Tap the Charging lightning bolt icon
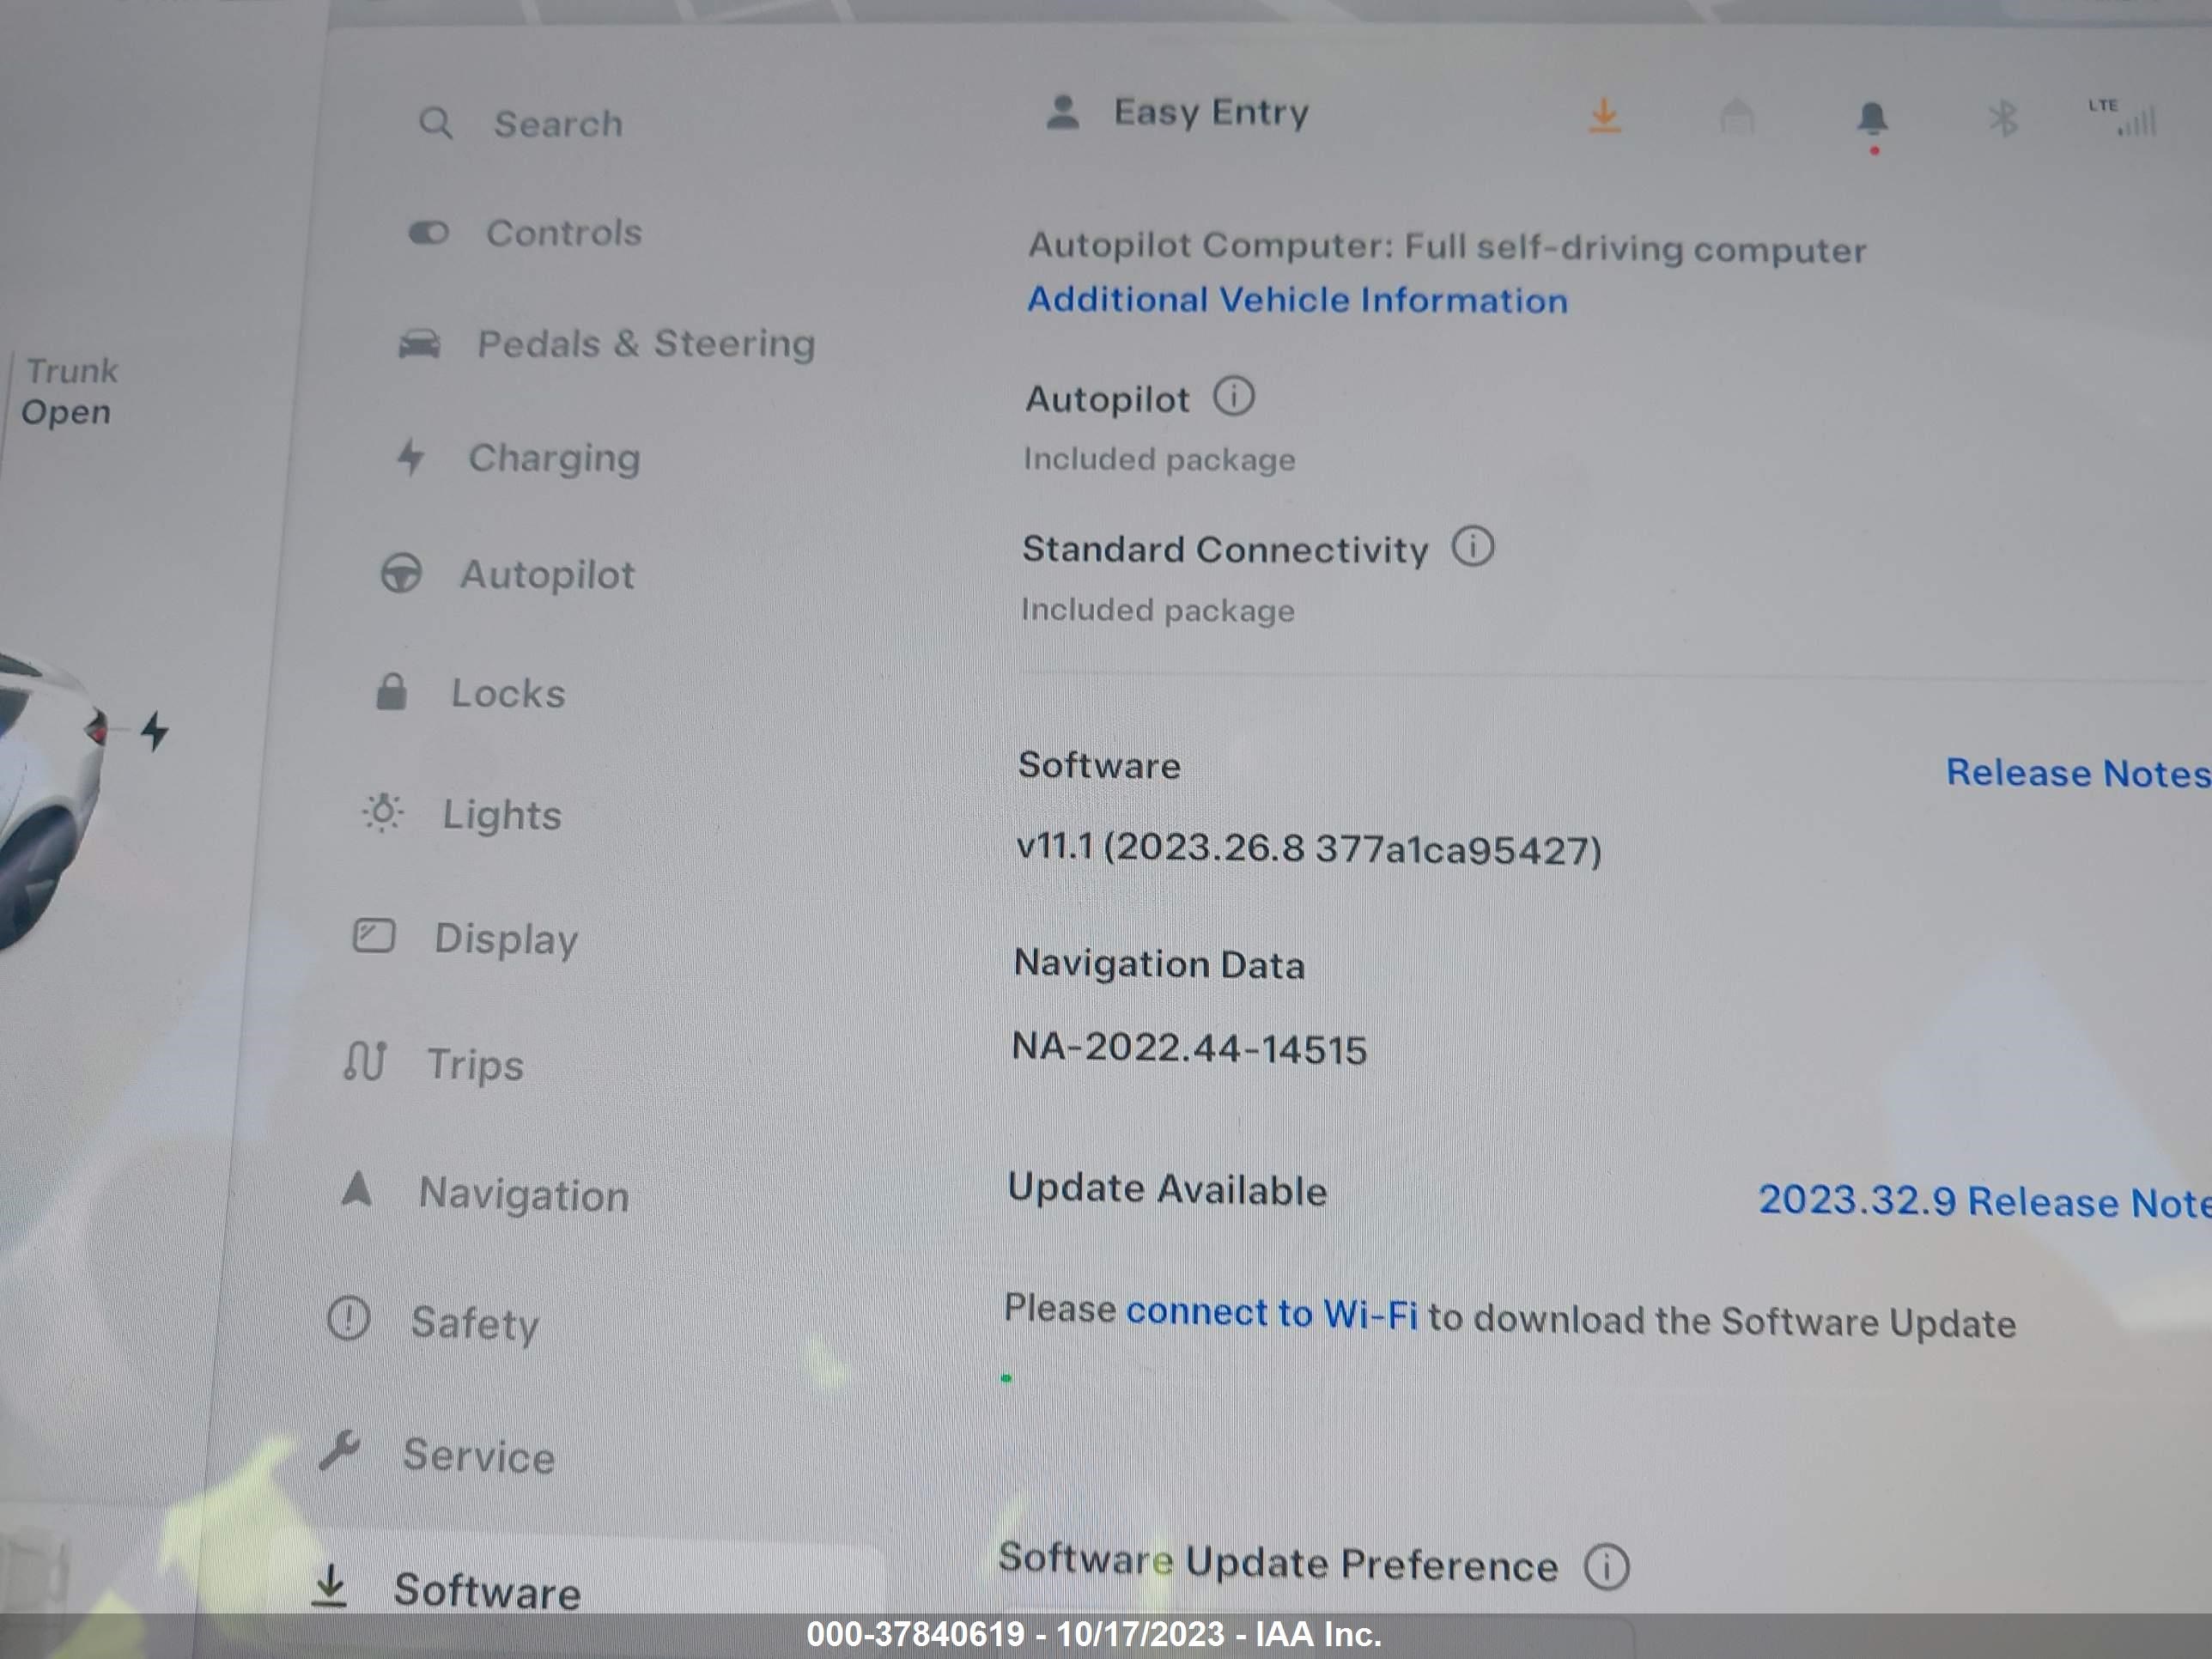2212x1659 pixels. click(410, 457)
